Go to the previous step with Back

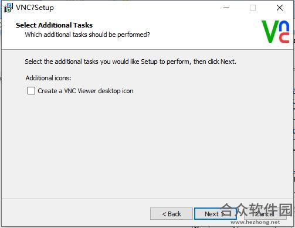171,214
